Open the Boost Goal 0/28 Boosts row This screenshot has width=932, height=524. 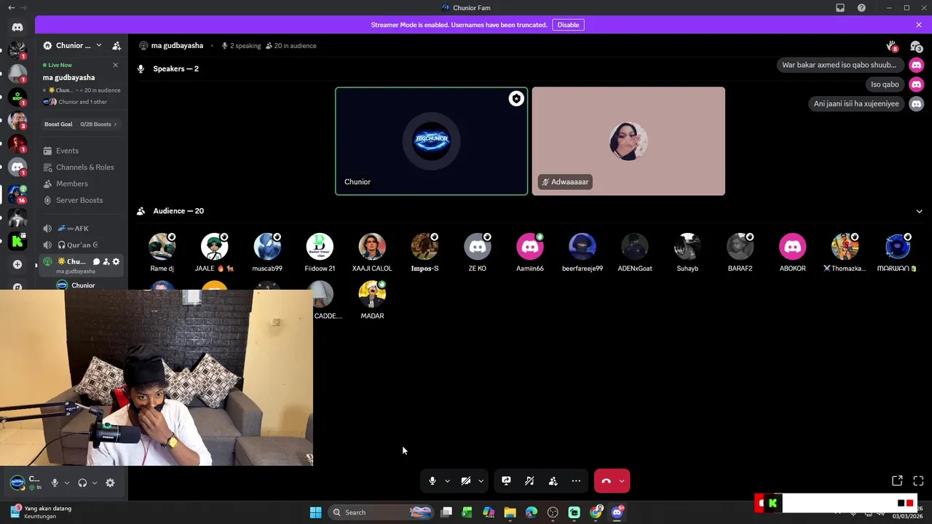click(x=81, y=124)
